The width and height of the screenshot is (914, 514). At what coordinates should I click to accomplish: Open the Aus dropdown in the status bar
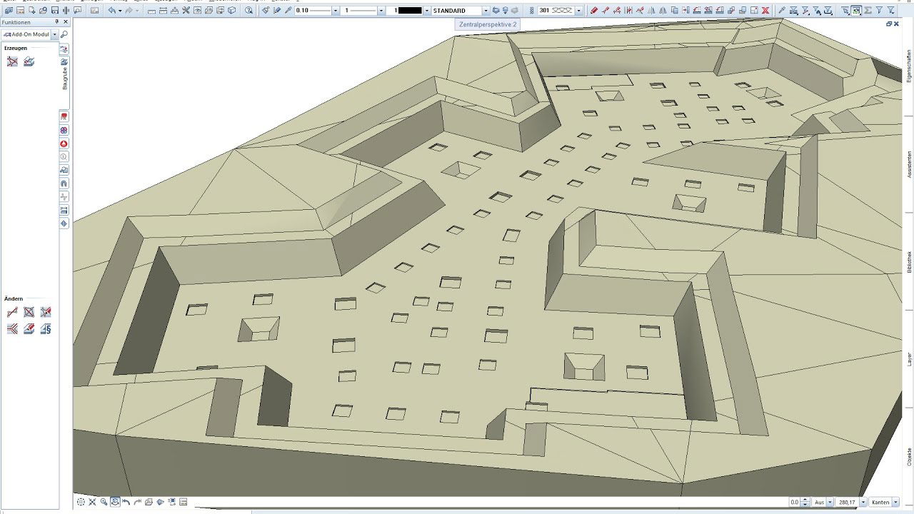pos(830,502)
